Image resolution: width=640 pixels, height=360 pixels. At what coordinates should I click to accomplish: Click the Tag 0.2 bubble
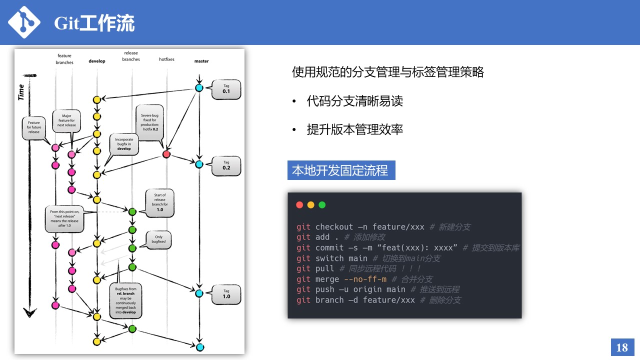pyautogui.click(x=226, y=165)
